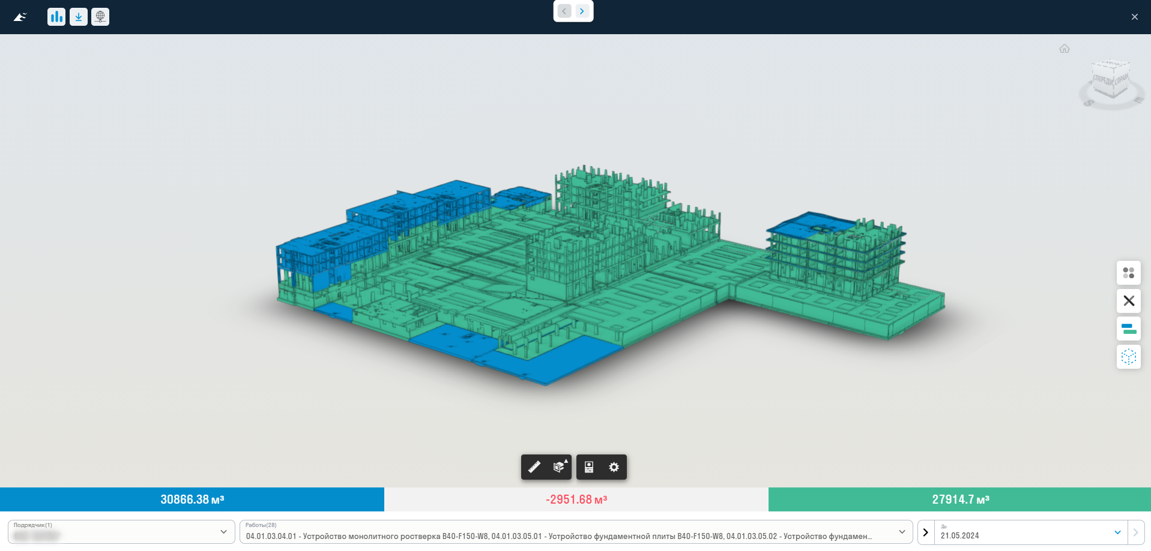
Task: Click the red -2951.68 м³ difference value
Action: pos(576,499)
